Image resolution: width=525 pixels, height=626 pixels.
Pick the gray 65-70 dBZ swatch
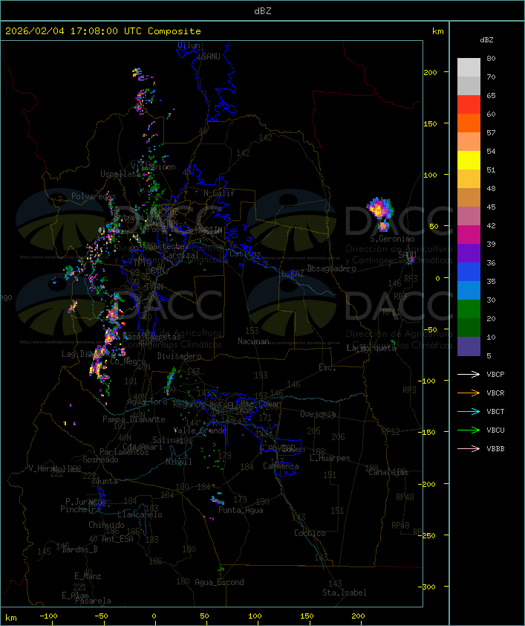(x=469, y=85)
